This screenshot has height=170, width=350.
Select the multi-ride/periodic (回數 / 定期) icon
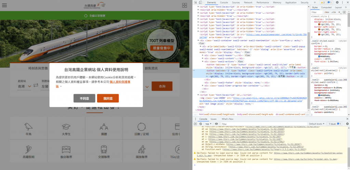click(142, 130)
